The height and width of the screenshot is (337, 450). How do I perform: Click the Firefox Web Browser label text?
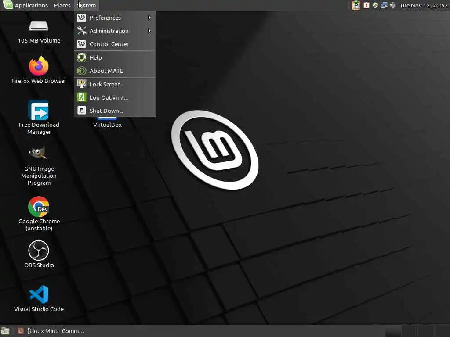[x=39, y=81]
